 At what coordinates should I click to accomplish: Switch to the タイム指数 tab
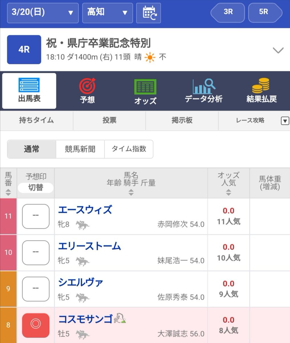pos(129,149)
